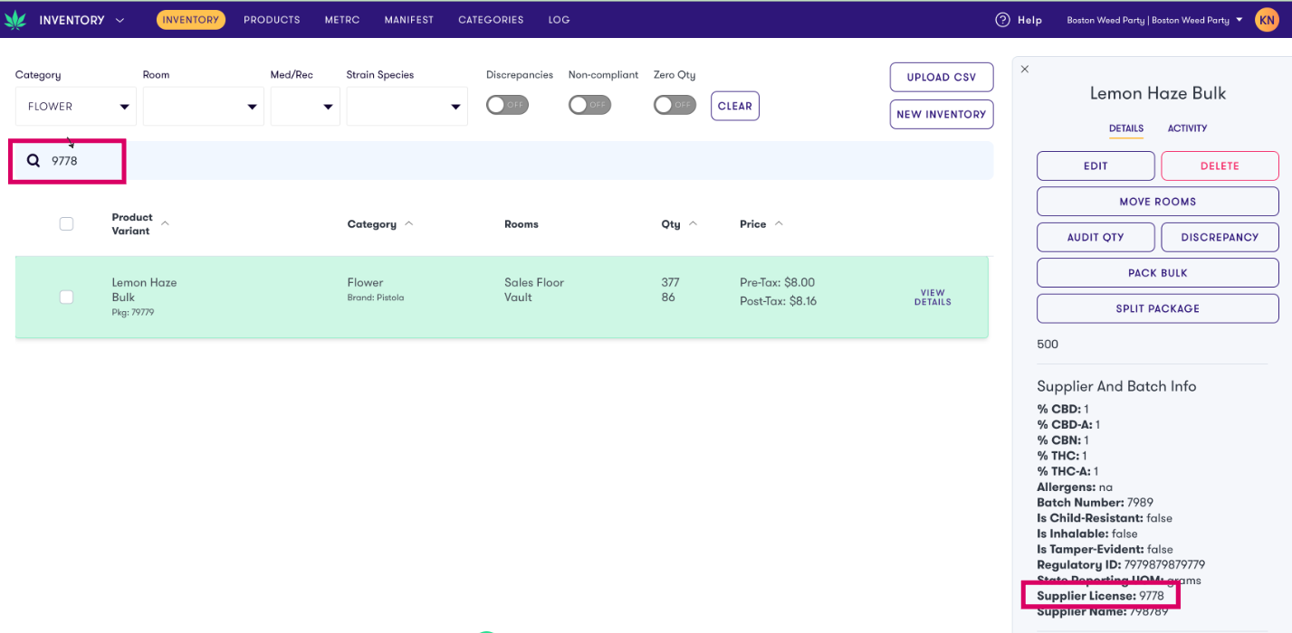
Task: Click the Rooms column header
Action: [522, 224]
